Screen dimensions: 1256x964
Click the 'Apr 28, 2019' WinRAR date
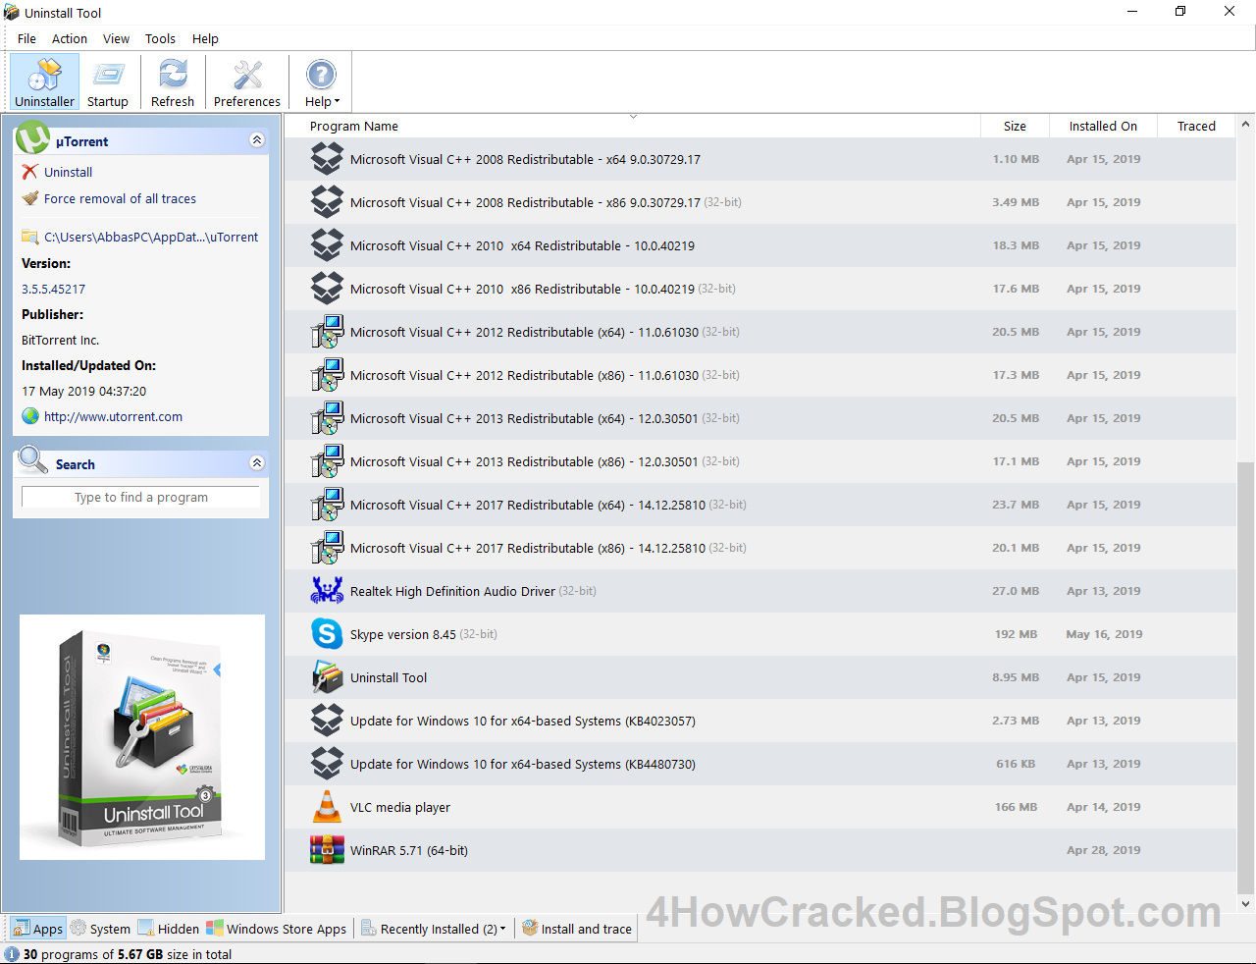coord(1104,850)
